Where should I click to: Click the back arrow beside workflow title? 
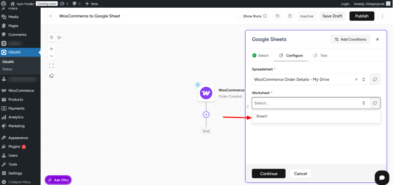click(x=51, y=16)
